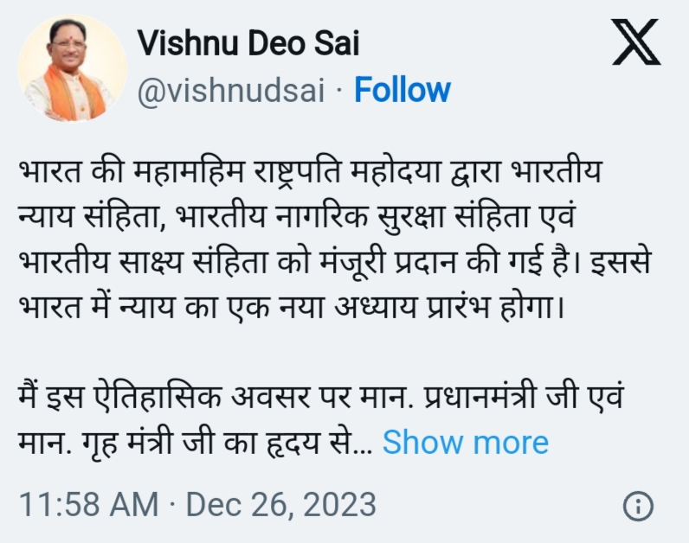Select the Dec 26, 2023 date
This screenshot has width=689, height=543.
(281, 504)
